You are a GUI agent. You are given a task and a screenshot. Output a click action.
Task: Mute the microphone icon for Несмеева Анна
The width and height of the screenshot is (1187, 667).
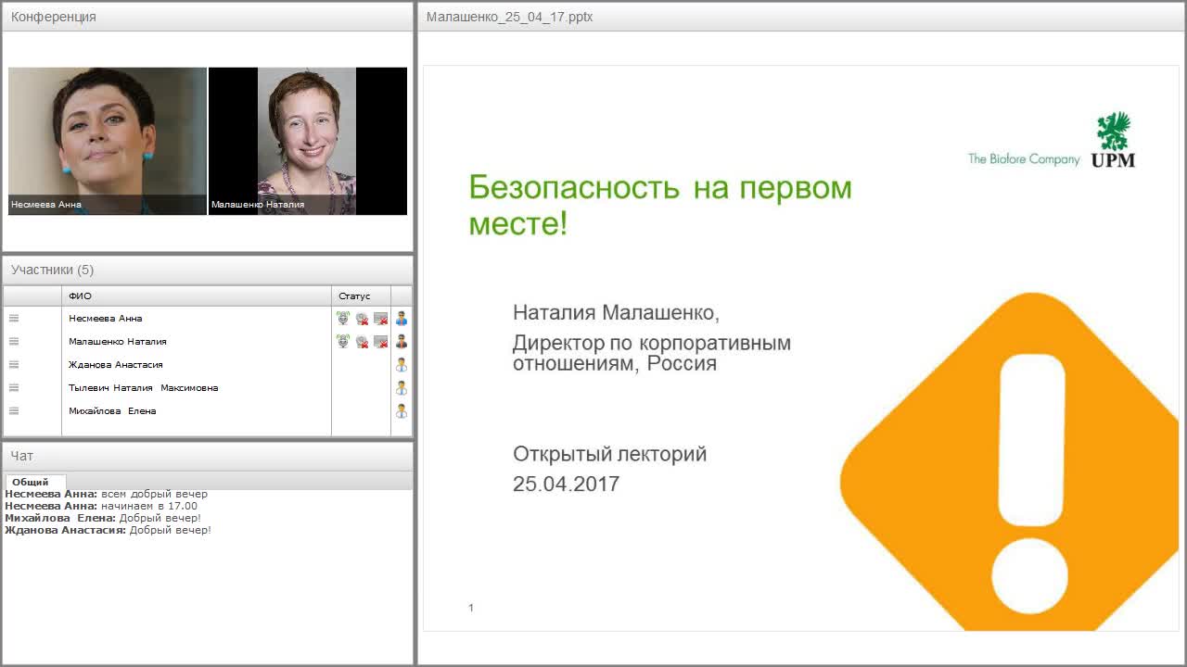tap(342, 318)
